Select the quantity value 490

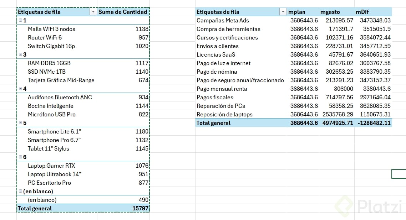click(x=143, y=200)
